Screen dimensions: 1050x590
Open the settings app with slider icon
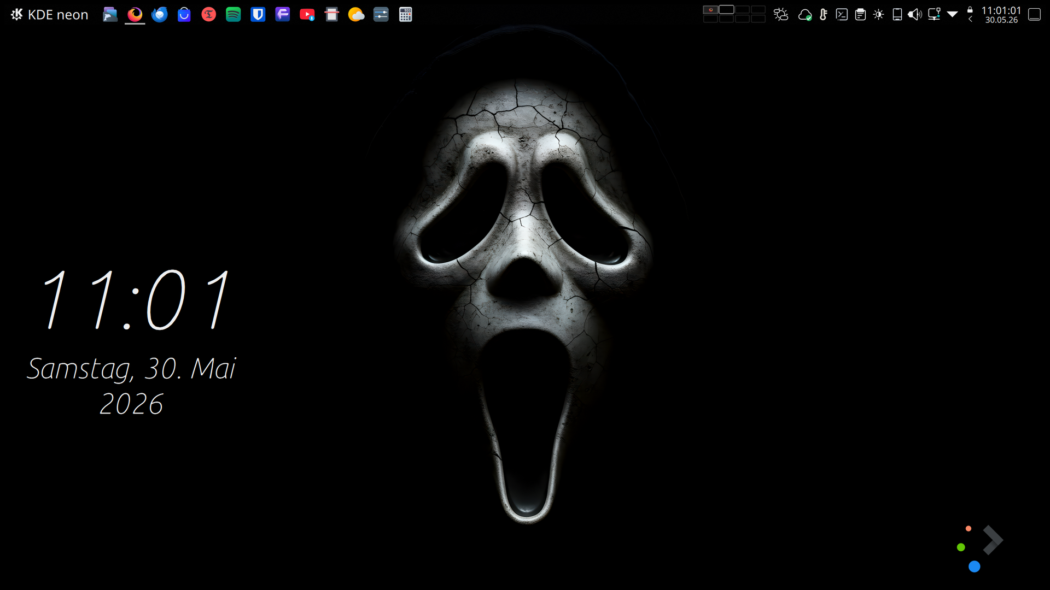381,15
